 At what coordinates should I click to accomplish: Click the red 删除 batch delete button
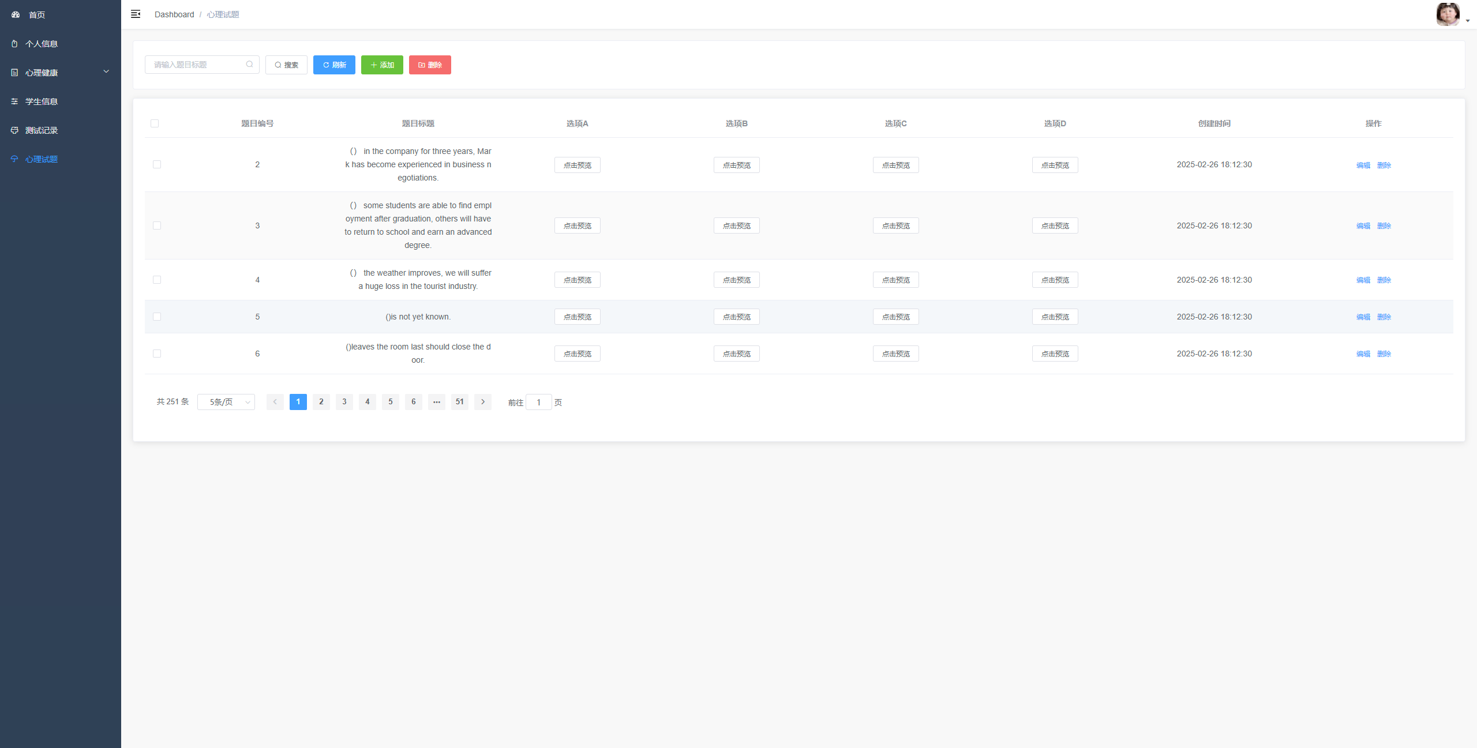point(430,65)
